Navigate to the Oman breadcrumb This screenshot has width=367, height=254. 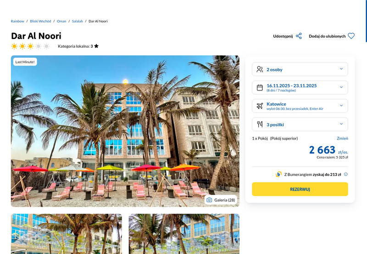(x=61, y=21)
